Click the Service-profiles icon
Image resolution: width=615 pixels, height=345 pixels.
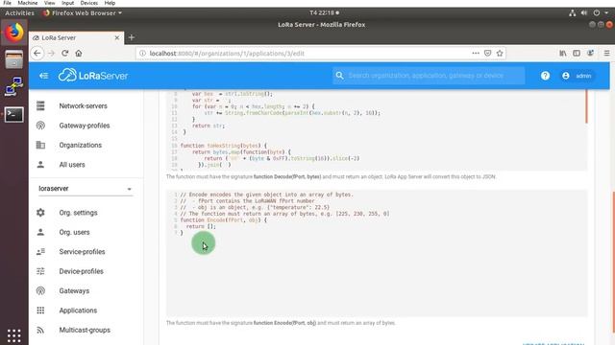pyautogui.click(x=40, y=251)
